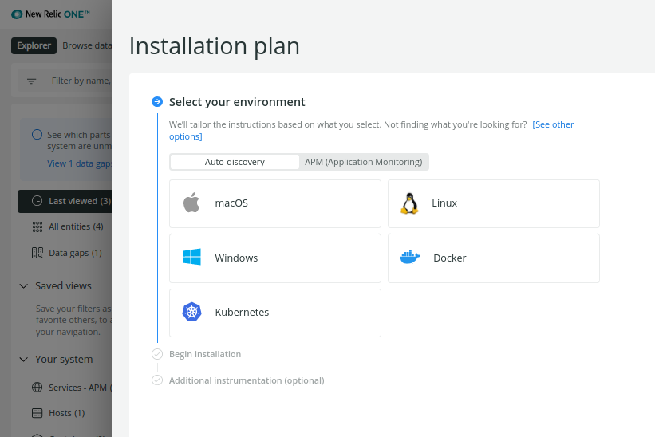Image resolution: width=655 pixels, height=437 pixels.
Task: Switch to Auto-discovery mode
Action: (x=235, y=162)
